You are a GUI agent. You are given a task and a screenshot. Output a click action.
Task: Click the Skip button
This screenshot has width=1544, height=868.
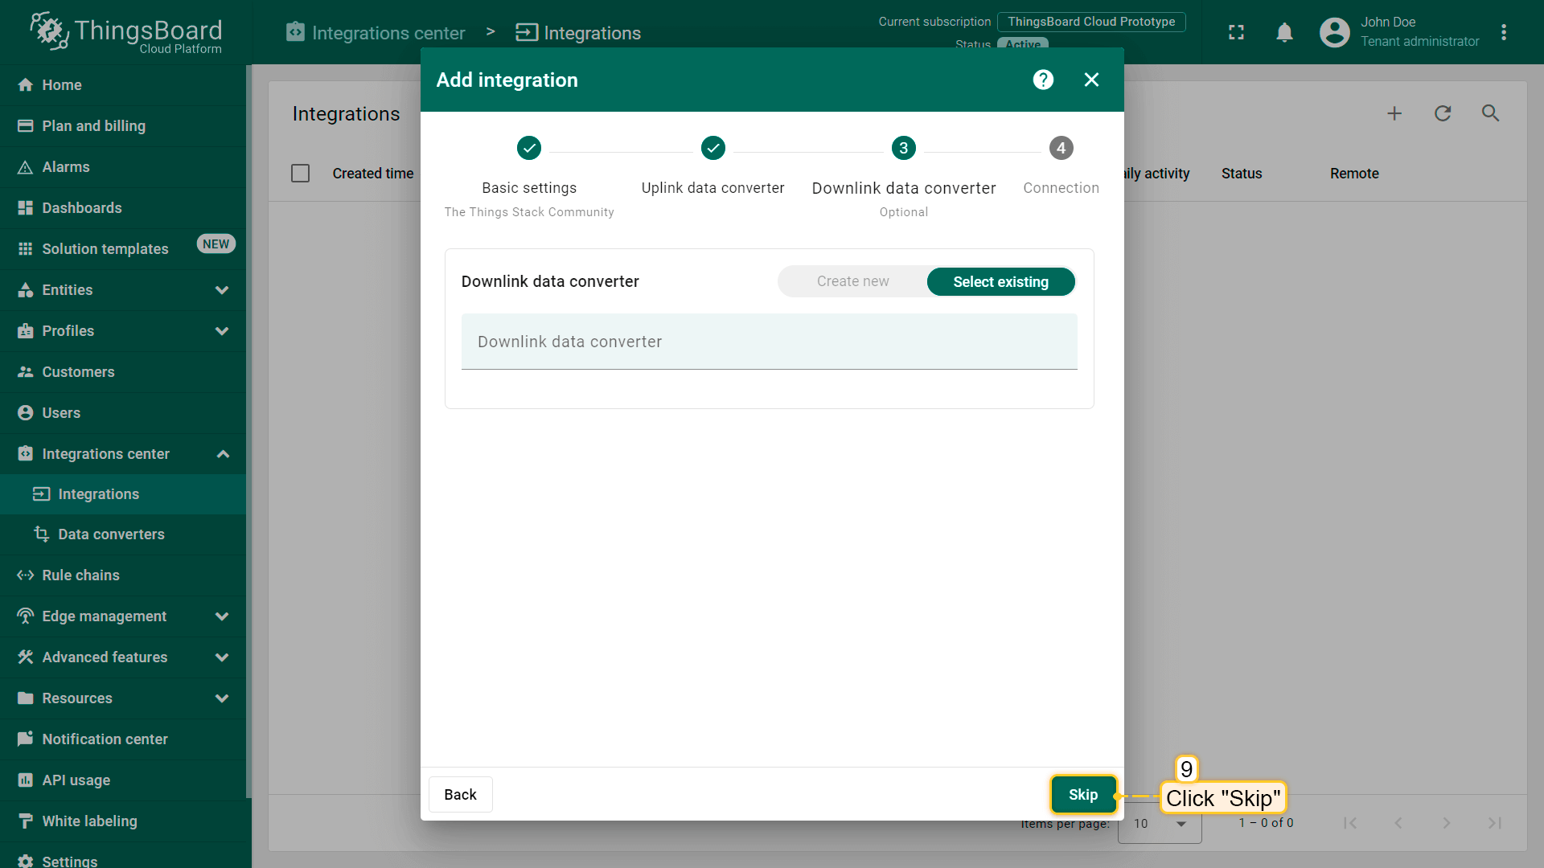[1082, 794]
